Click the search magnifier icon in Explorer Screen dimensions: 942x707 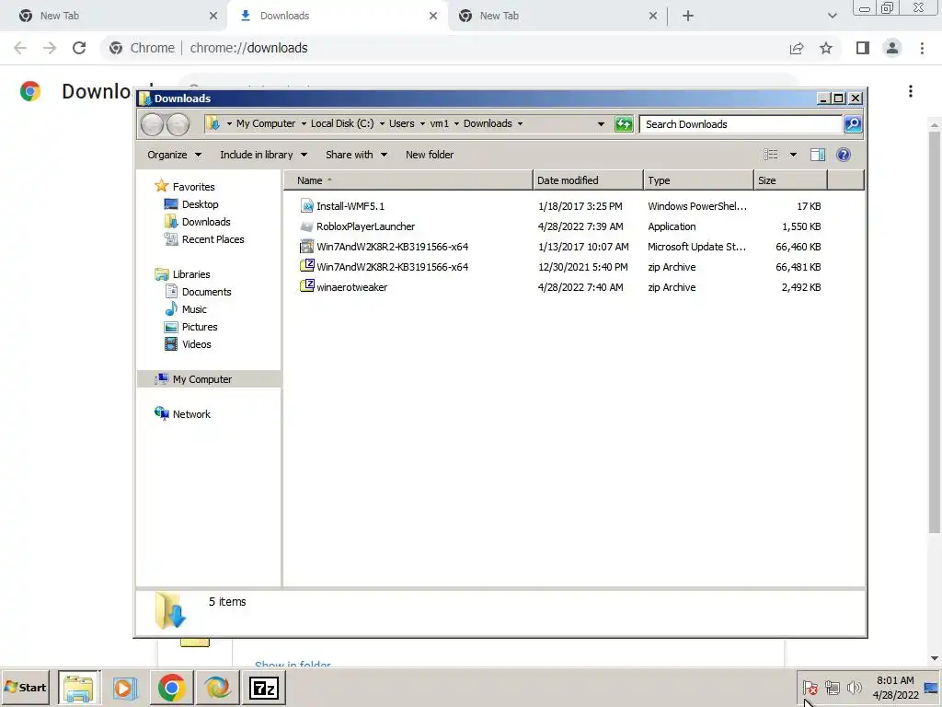pos(853,124)
